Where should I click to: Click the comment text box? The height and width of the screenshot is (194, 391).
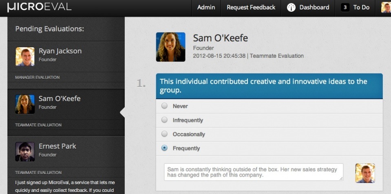pyautogui.click(x=254, y=172)
